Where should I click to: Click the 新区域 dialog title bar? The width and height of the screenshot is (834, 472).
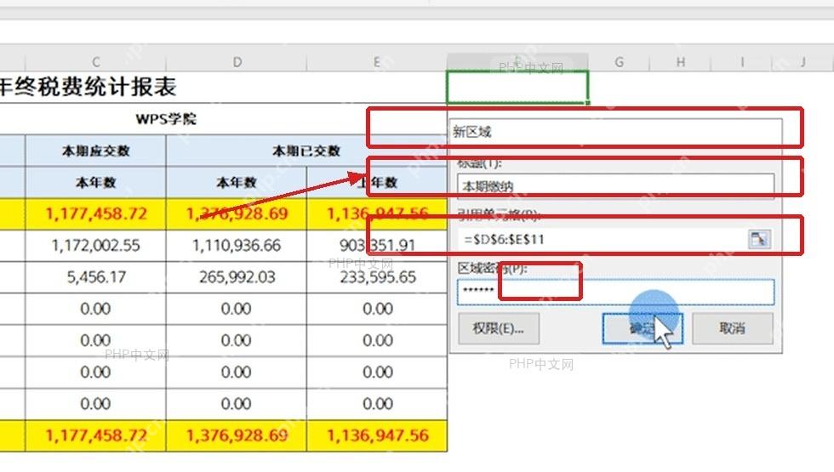point(615,131)
